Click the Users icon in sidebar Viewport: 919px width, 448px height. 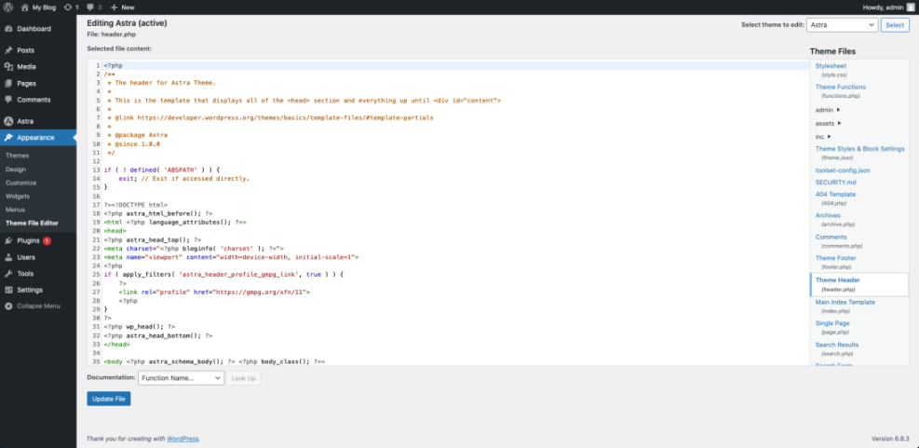[x=8, y=257]
